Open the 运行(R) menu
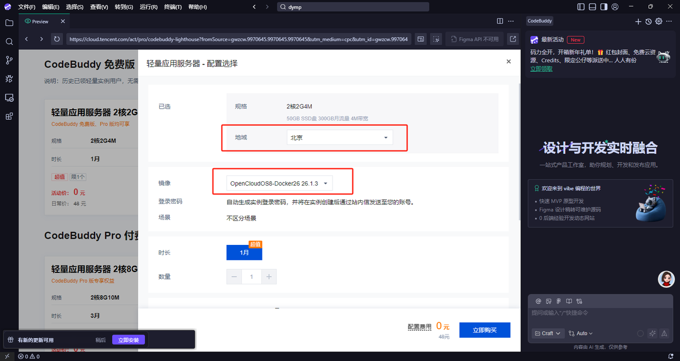This screenshot has height=361, width=680. [x=149, y=7]
